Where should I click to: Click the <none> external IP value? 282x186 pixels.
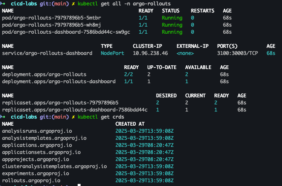185,53
